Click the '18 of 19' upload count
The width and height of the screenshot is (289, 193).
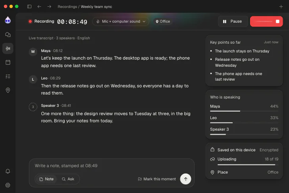272,159
